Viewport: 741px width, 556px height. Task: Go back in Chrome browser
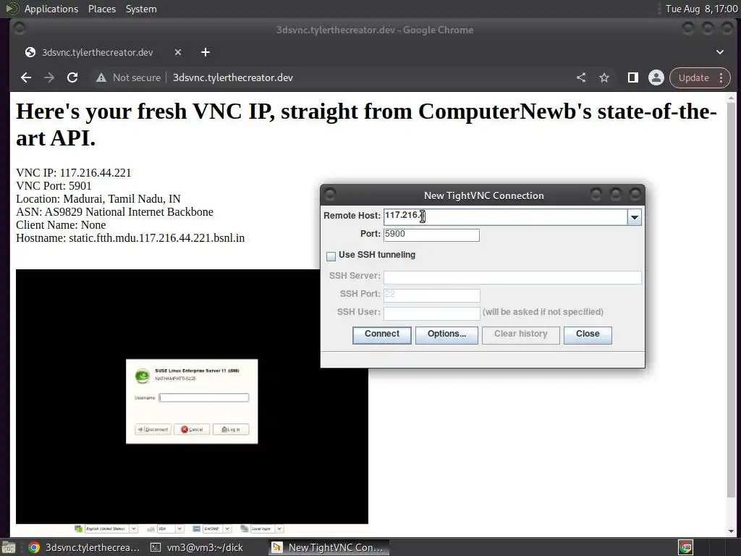coord(26,77)
